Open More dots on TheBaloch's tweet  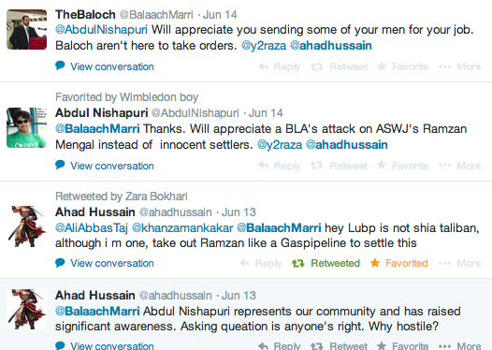pyautogui.click(x=444, y=66)
